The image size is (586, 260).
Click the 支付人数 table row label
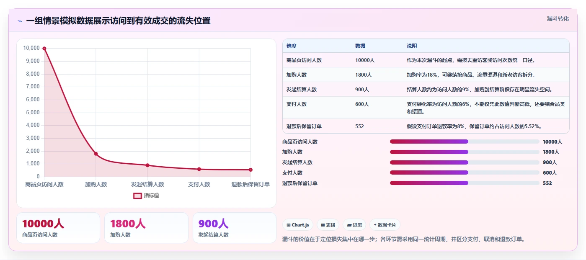(x=297, y=104)
